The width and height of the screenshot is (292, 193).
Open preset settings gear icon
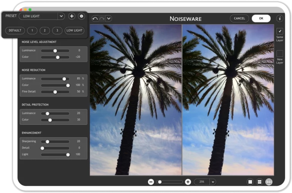(81, 16)
